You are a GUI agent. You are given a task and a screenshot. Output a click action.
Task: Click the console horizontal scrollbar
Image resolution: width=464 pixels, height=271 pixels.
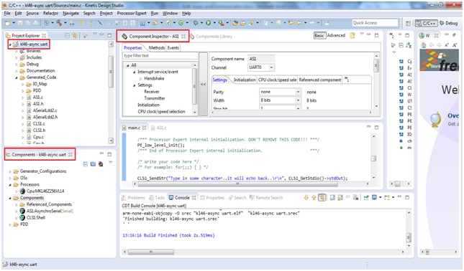coord(151,252)
